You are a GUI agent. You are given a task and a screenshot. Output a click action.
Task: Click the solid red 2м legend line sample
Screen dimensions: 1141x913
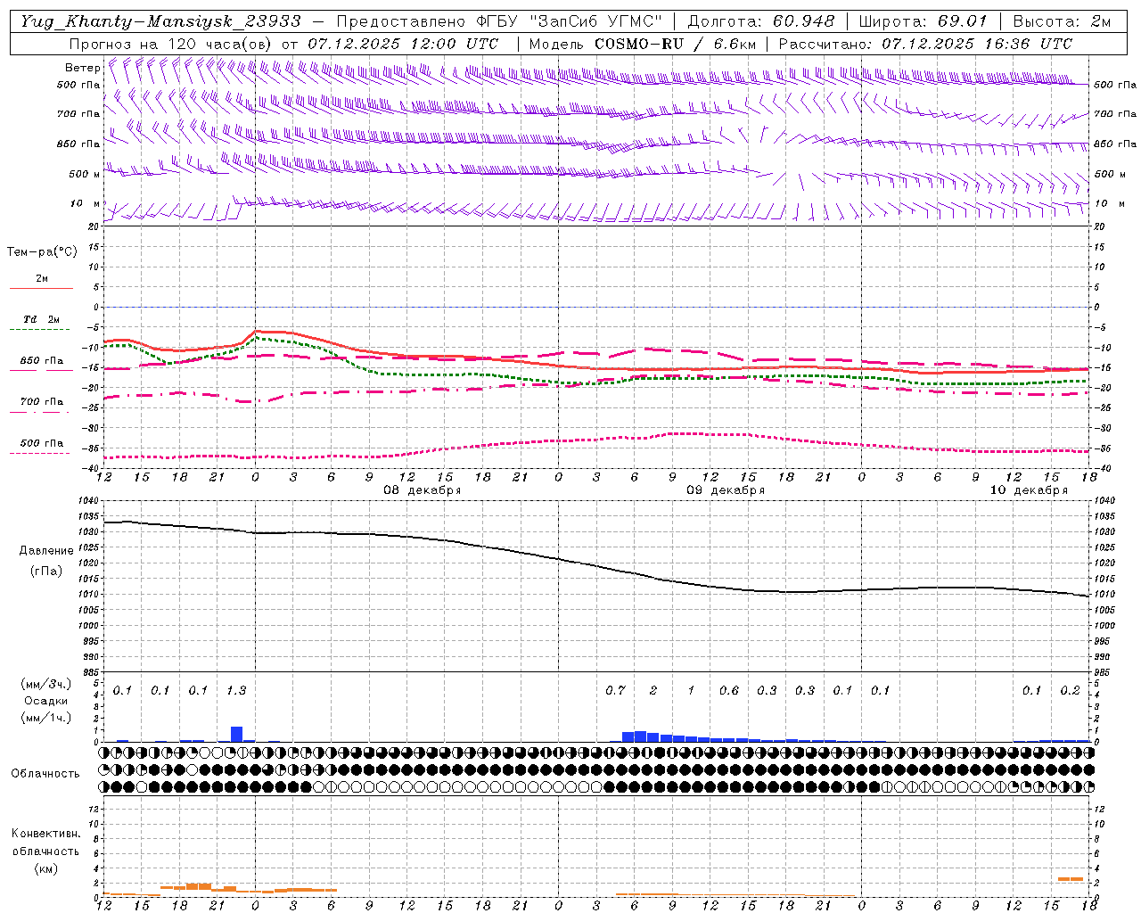[x=41, y=289]
